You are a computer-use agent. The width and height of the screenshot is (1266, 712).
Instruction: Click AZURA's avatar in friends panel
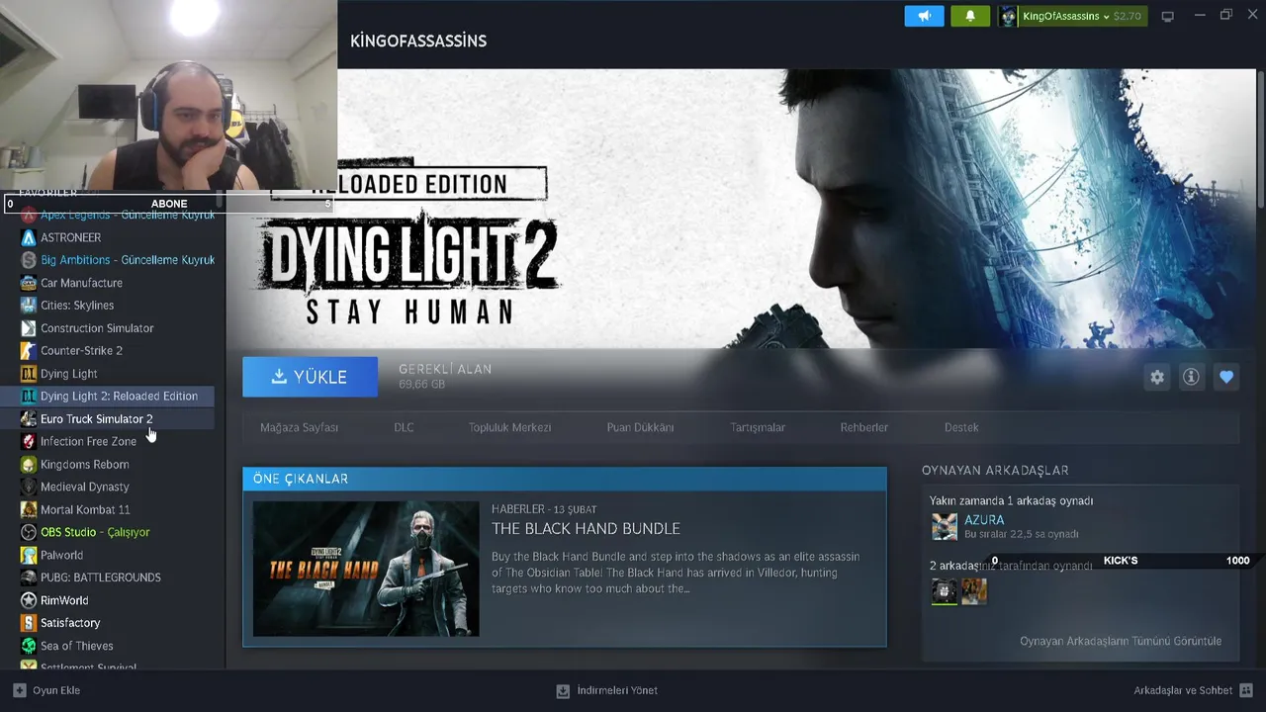point(945,526)
